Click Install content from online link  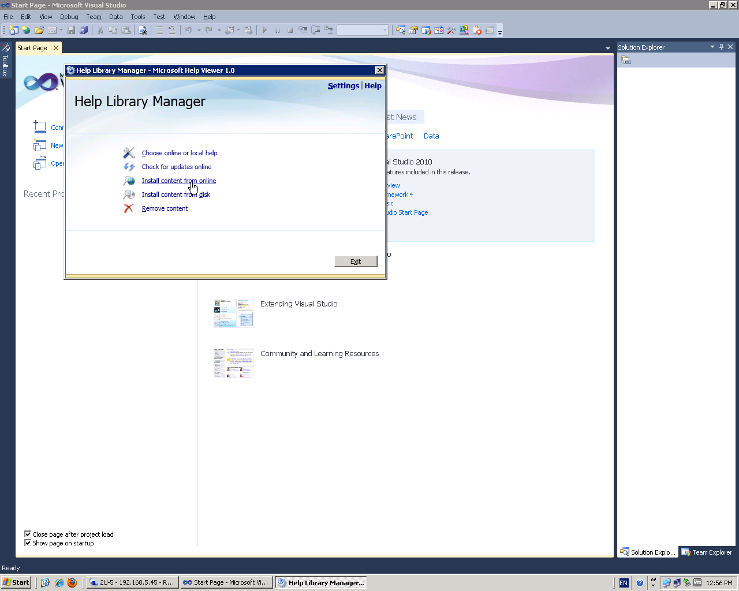click(179, 181)
